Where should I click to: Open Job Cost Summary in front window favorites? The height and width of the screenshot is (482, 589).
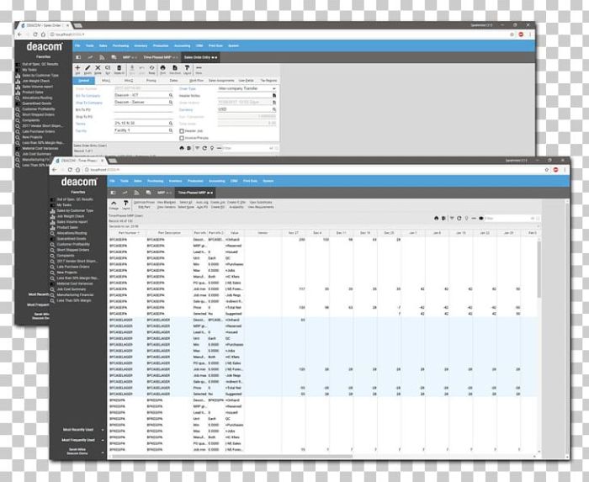point(72,289)
